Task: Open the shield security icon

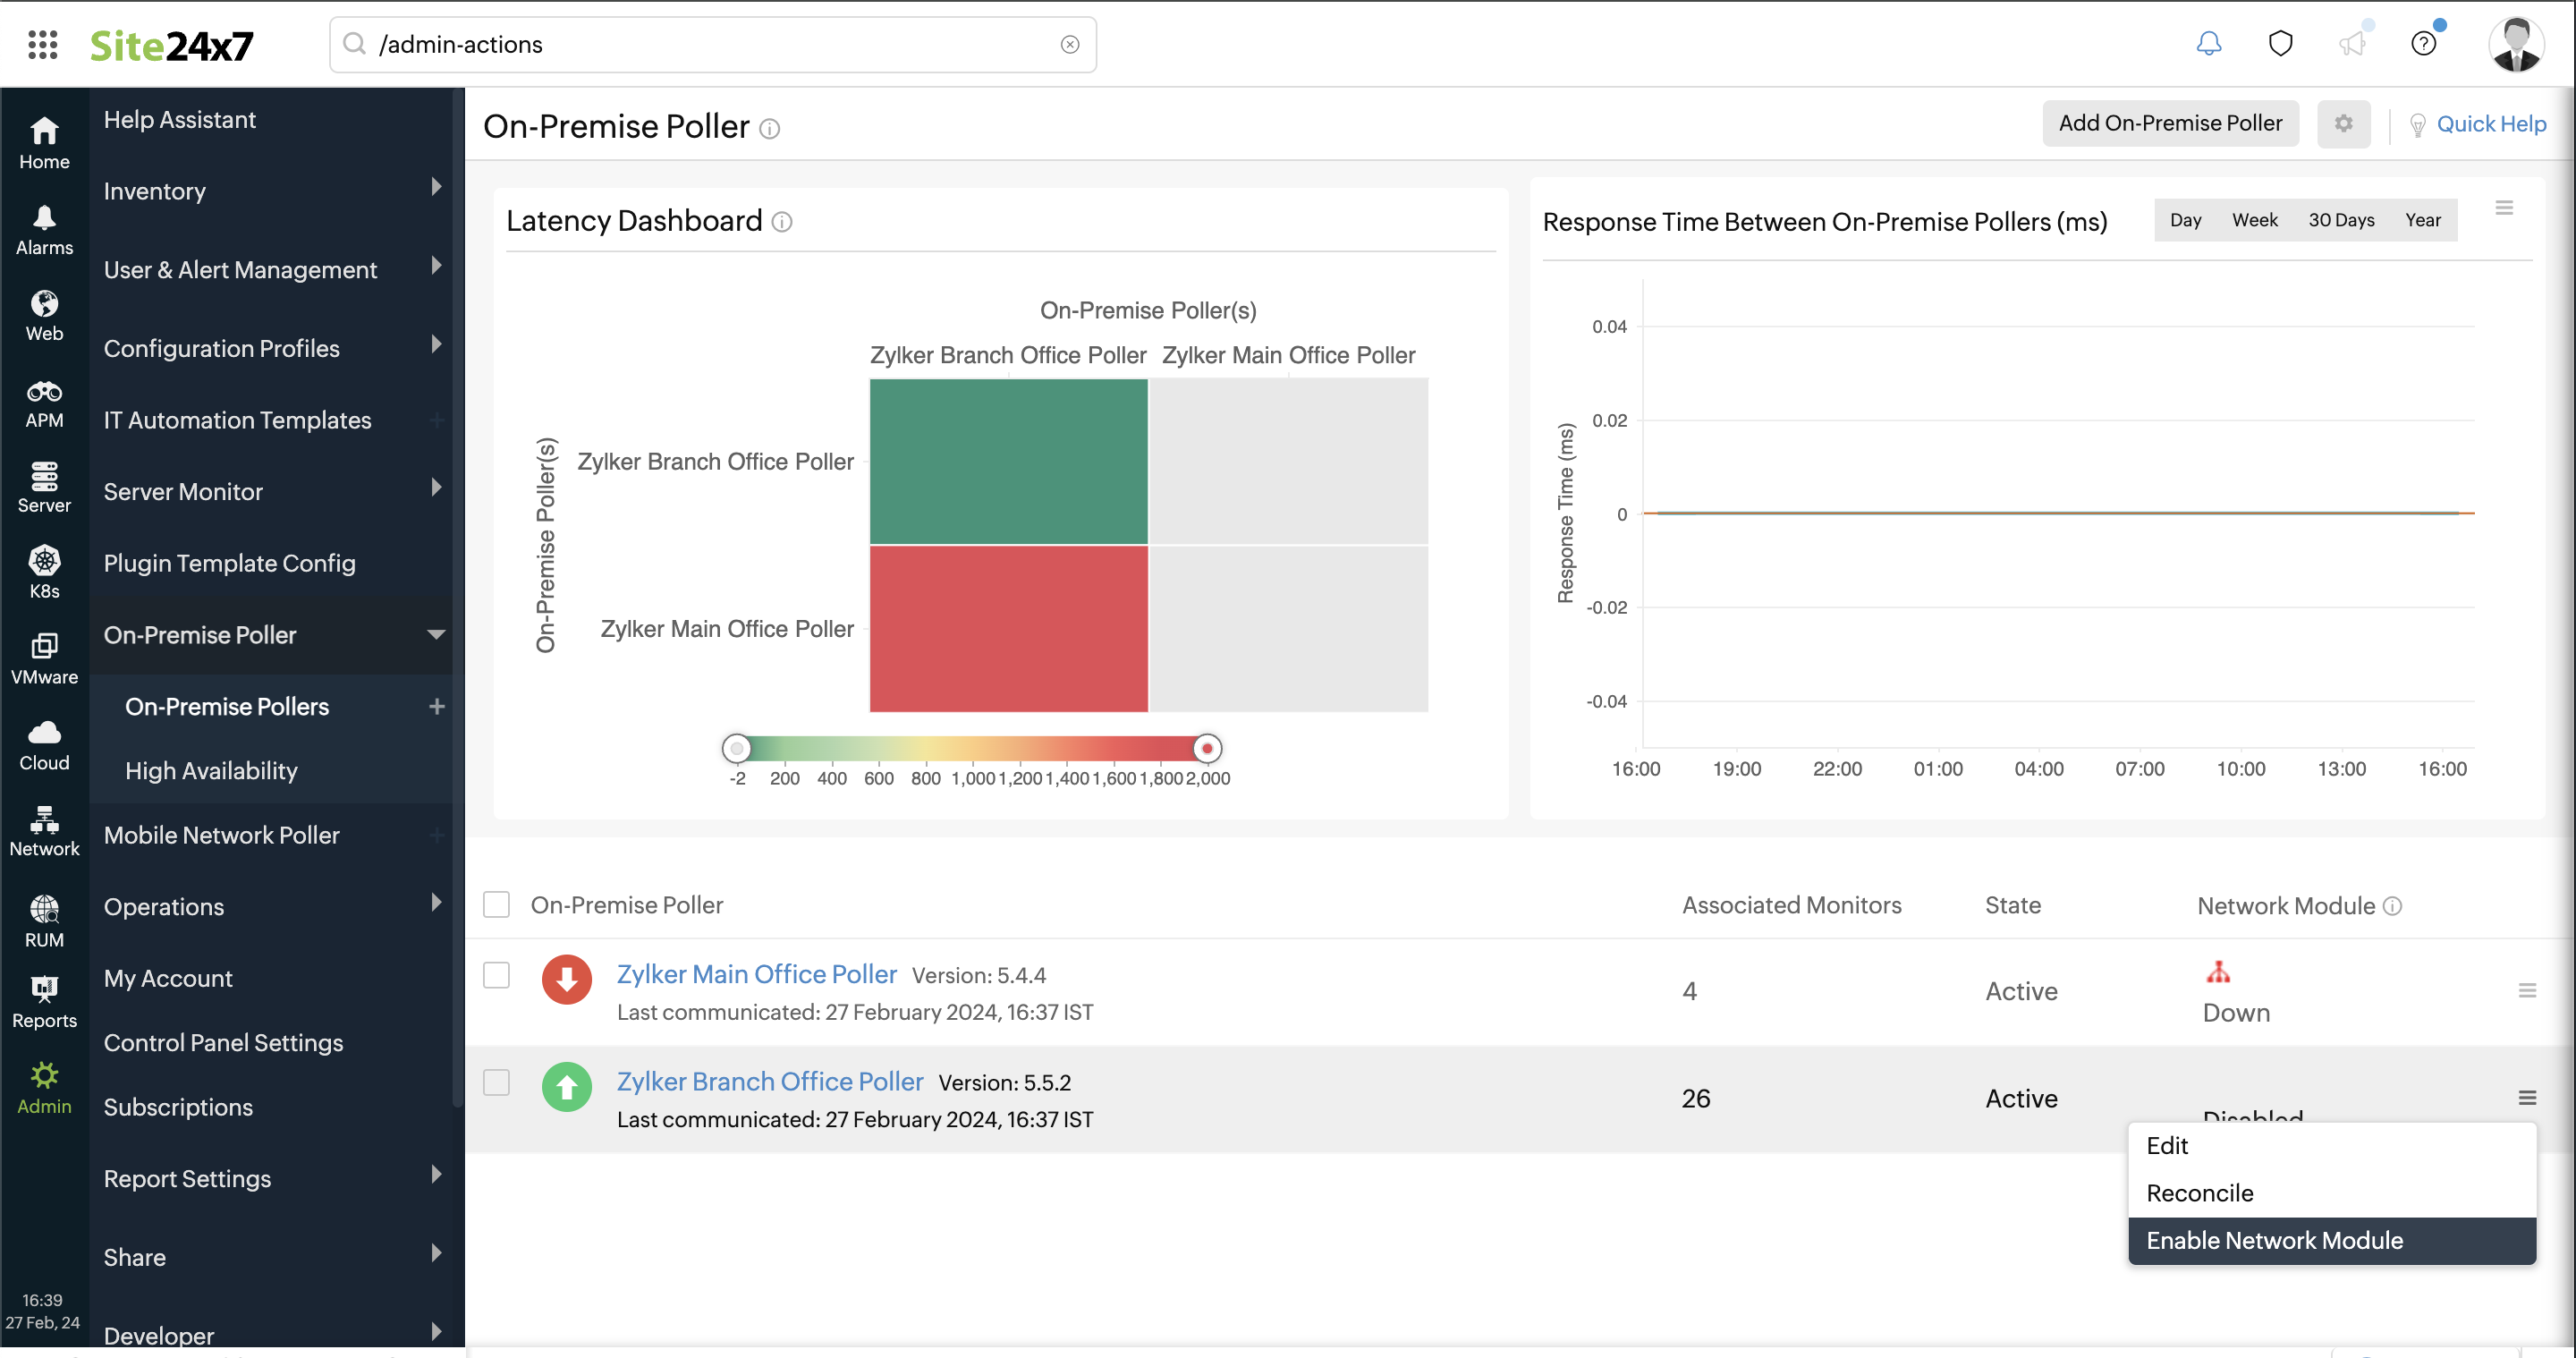Action: (2280, 44)
